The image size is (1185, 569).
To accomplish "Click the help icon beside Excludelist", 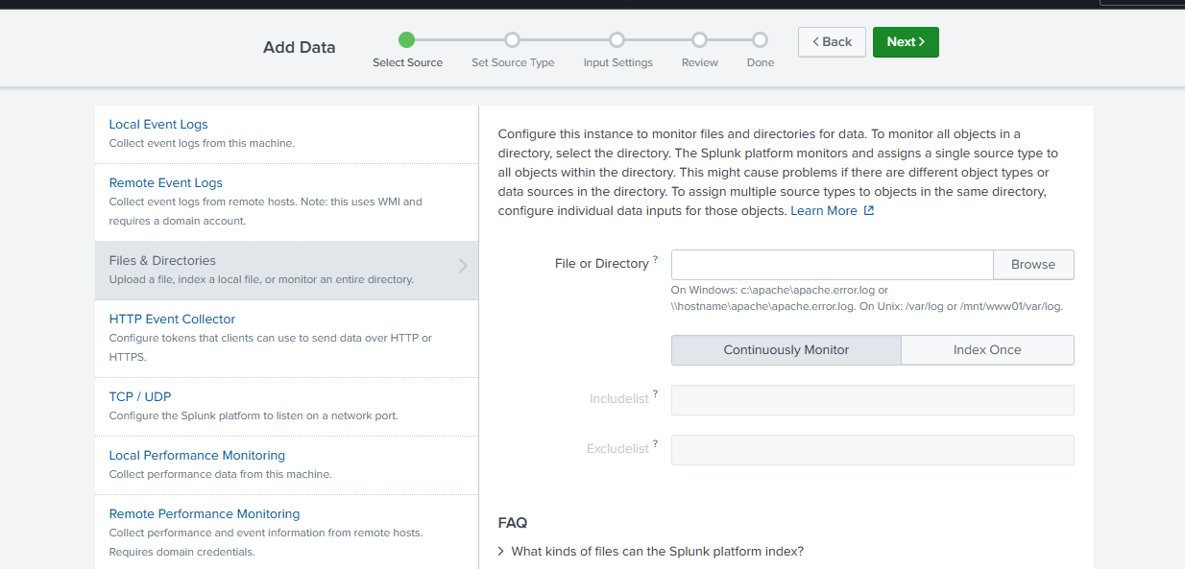I will coord(656,443).
